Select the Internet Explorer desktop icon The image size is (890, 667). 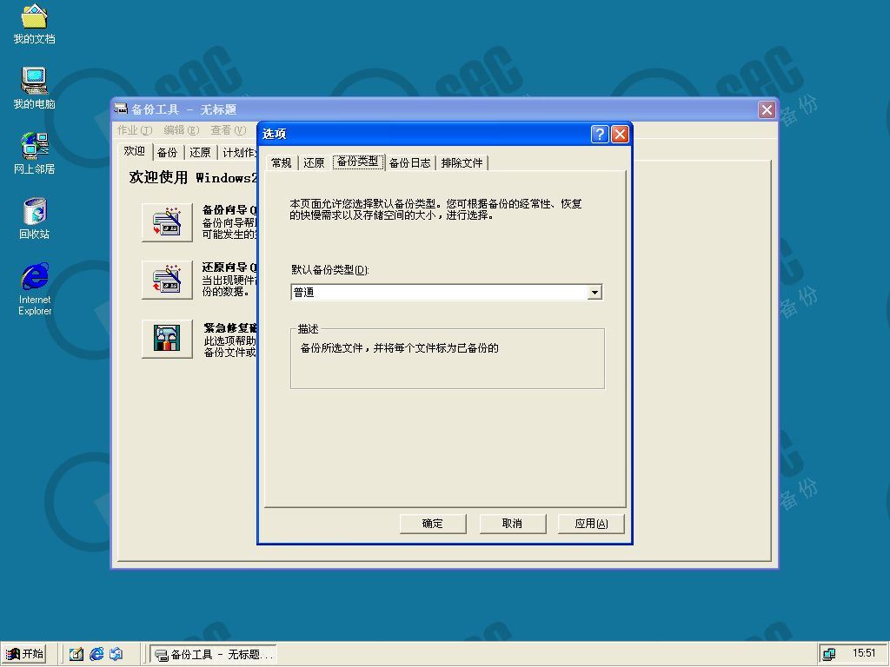point(35,288)
